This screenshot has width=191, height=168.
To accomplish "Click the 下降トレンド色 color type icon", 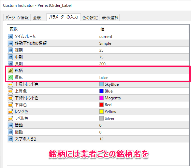I will 11,98.
